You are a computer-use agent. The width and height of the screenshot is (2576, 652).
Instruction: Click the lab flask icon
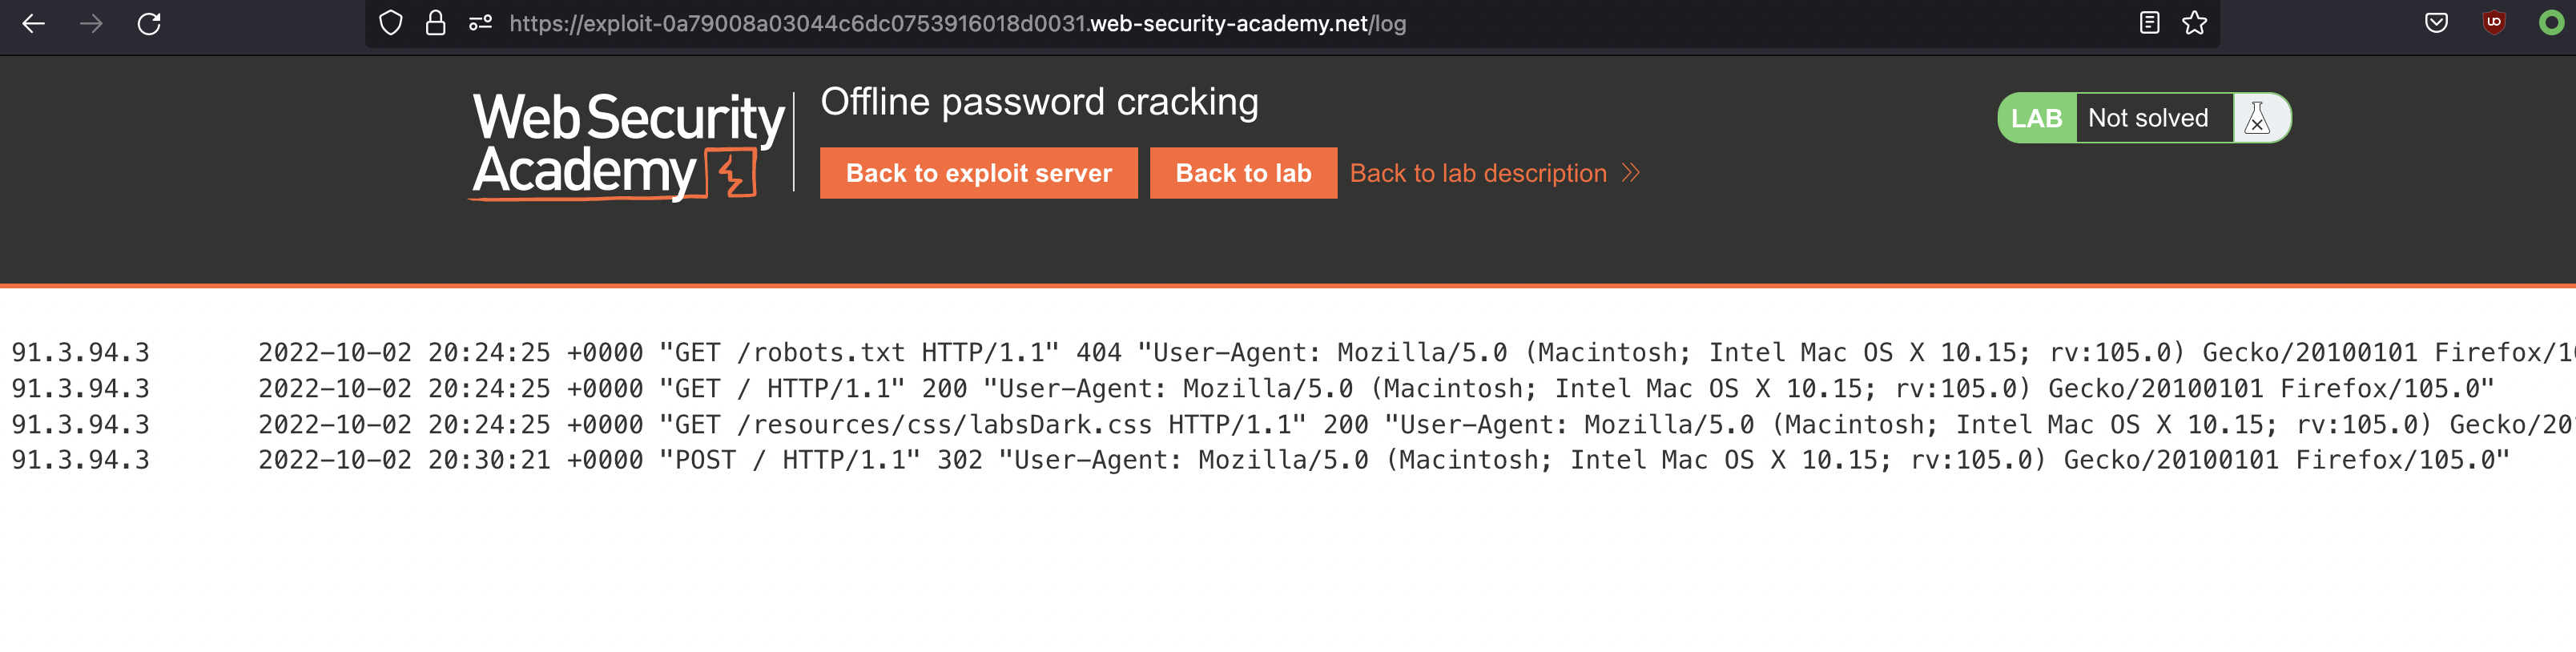coord(2257,118)
